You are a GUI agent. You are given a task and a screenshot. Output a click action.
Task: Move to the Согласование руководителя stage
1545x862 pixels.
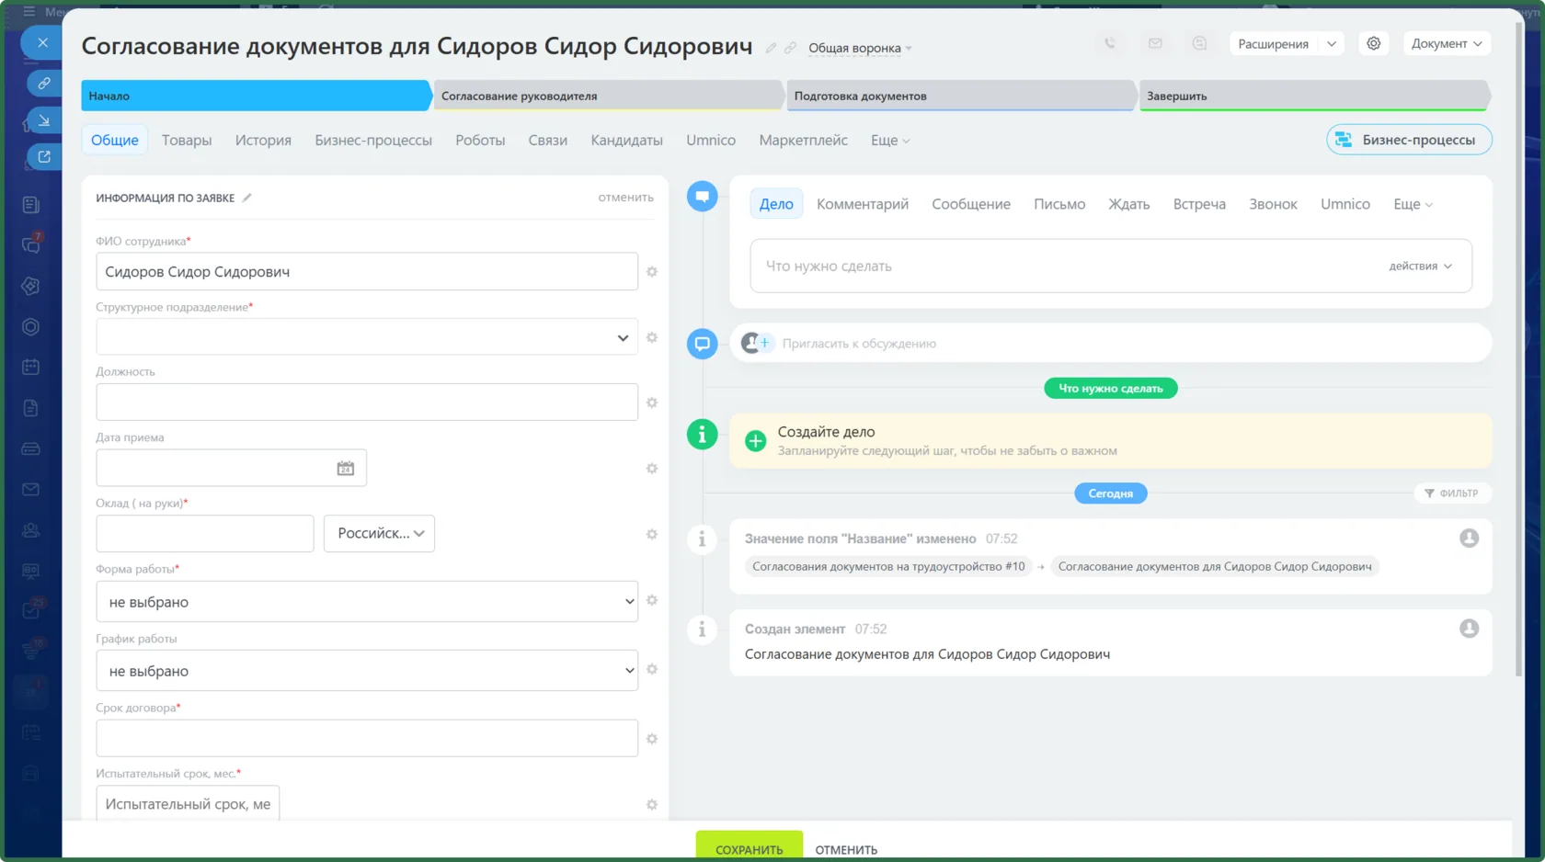608,96
